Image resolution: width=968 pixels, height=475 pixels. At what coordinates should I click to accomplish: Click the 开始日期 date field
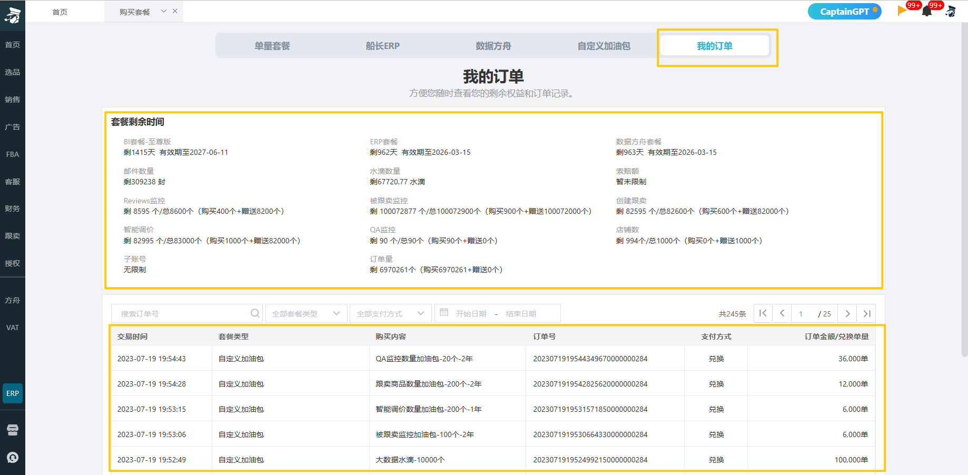tap(471, 314)
